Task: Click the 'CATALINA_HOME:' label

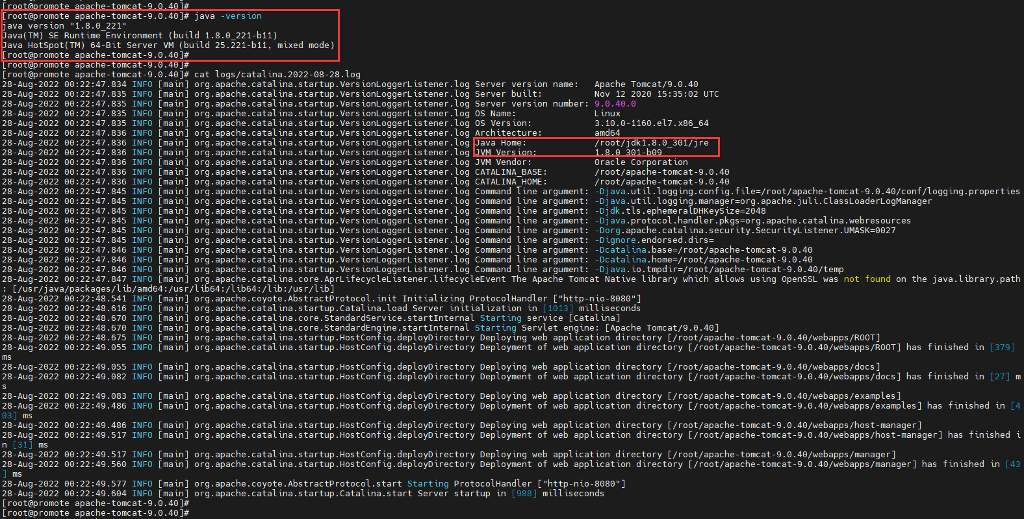Action: pos(511,182)
